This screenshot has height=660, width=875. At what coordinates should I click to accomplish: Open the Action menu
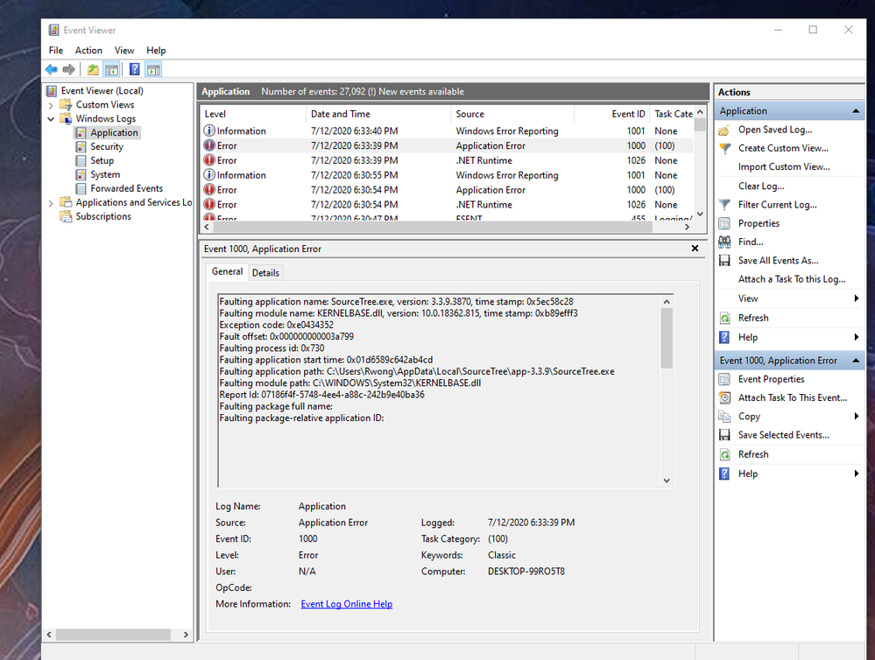(88, 50)
